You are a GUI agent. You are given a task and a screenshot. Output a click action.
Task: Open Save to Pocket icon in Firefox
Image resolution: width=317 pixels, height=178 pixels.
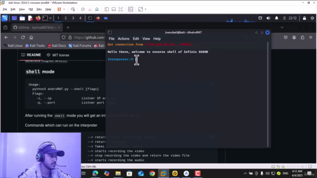point(285,38)
